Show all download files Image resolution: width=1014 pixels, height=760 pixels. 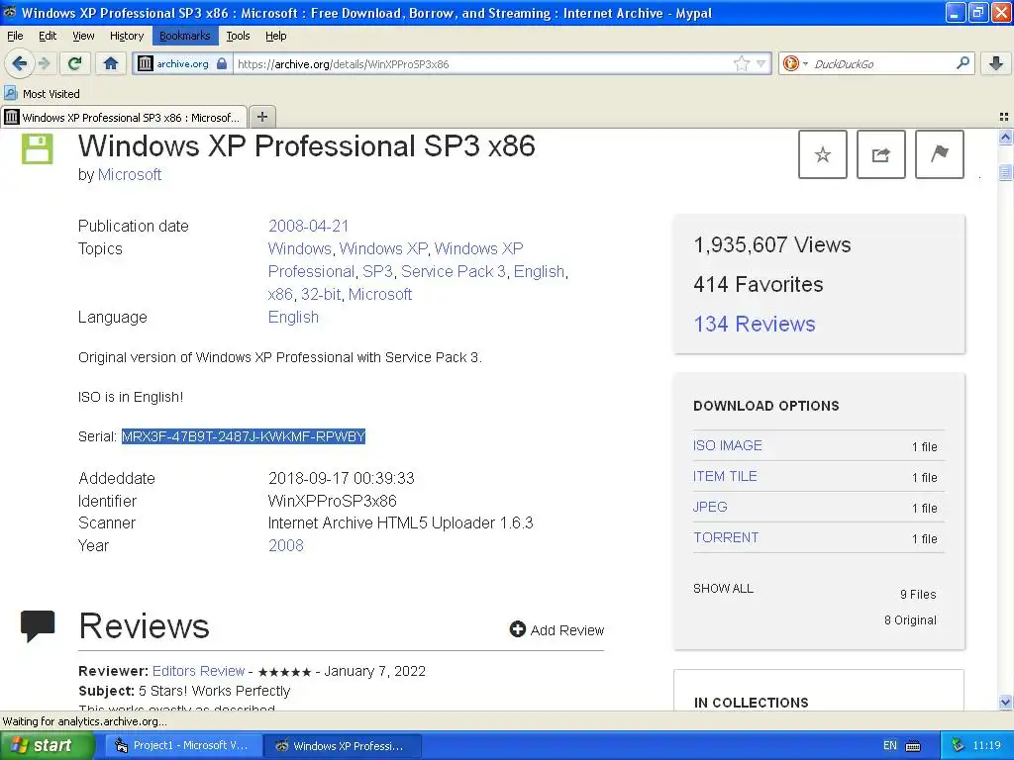pyautogui.click(x=723, y=588)
